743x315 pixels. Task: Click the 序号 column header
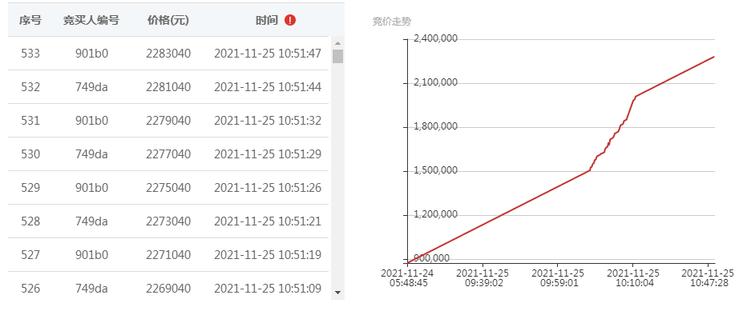[x=30, y=20]
